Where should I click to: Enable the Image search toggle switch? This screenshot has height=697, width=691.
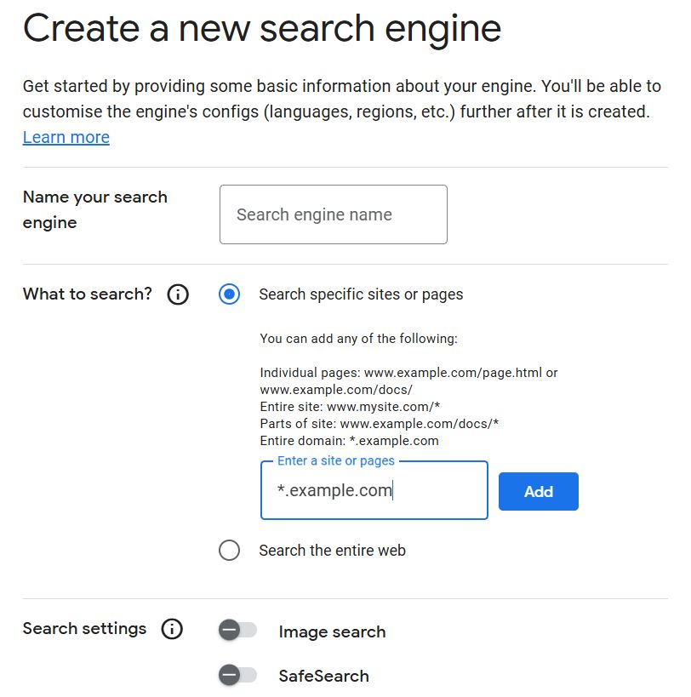coord(237,631)
